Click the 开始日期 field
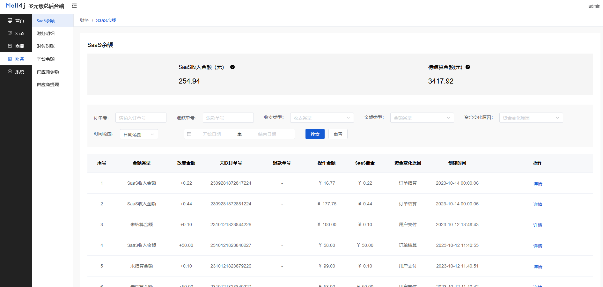 212,134
